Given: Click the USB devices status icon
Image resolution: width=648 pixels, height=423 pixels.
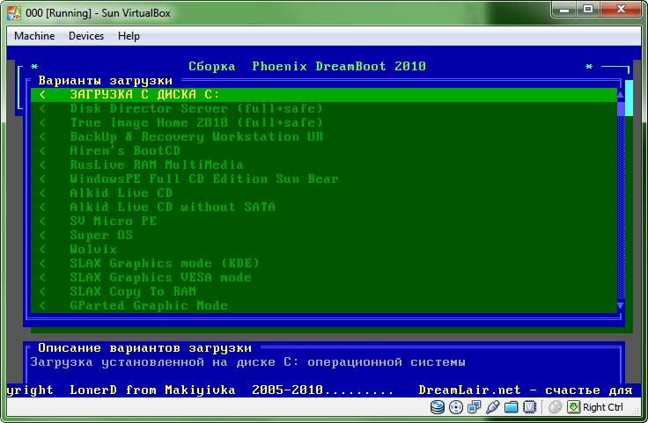Looking at the screenshot, I should pos(493,407).
